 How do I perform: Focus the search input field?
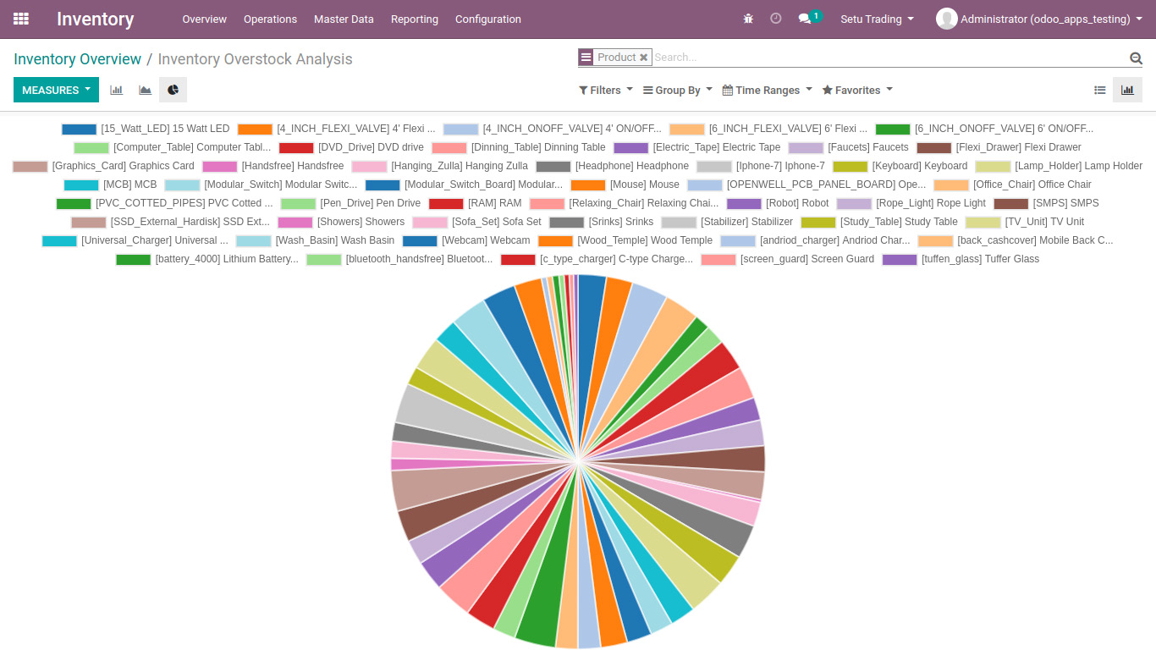pos(889,58)
